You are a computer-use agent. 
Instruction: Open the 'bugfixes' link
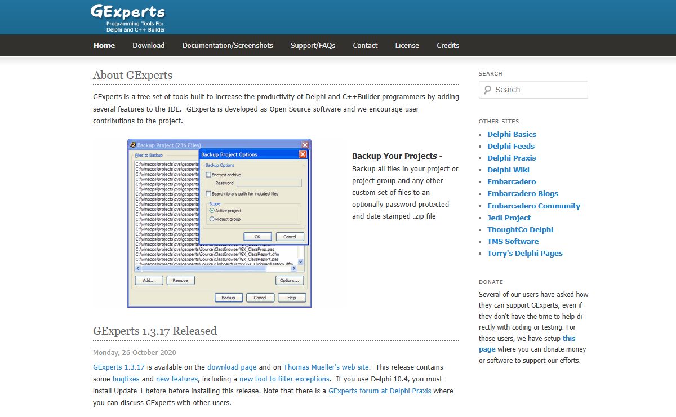[126, 379]
